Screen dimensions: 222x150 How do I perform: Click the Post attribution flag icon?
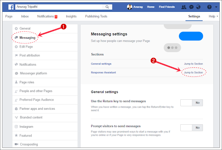pos(16,56)
